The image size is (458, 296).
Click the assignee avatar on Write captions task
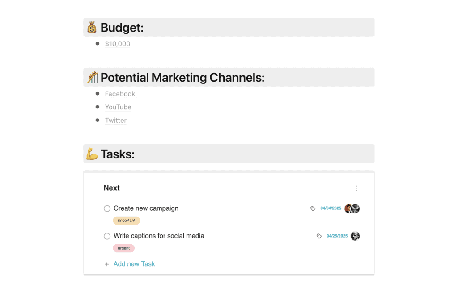pos(355,236)
